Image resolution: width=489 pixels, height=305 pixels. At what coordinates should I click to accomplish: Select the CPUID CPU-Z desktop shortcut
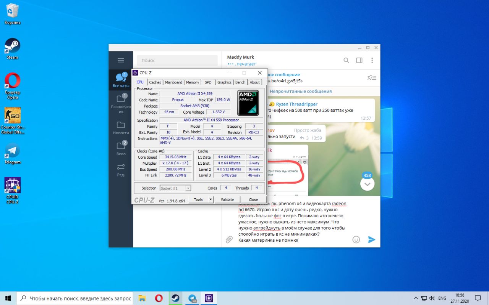(13, 191)
